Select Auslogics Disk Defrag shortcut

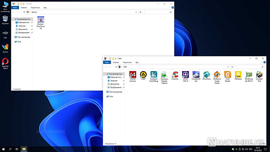(154, 76)
